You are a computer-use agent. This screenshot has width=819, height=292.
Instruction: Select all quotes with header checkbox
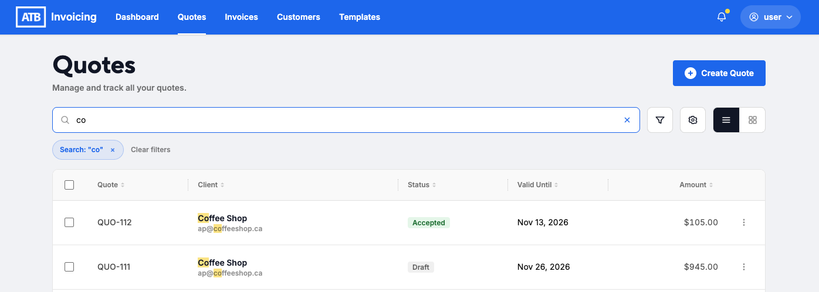tap(69, 185)
